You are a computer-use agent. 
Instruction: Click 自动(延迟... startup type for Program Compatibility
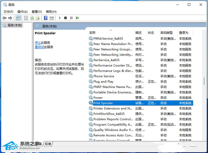(168, 124)
